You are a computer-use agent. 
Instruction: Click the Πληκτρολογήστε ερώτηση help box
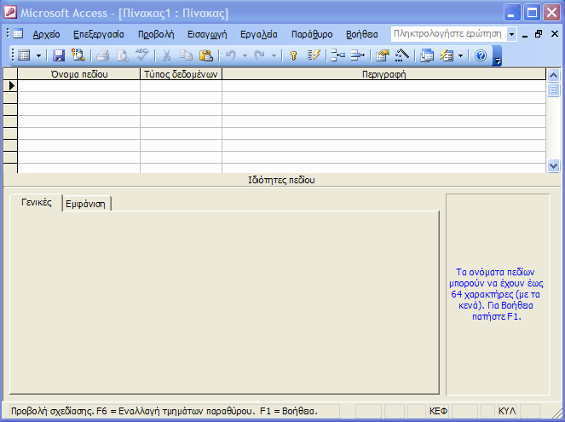click(x=448, y=34)
